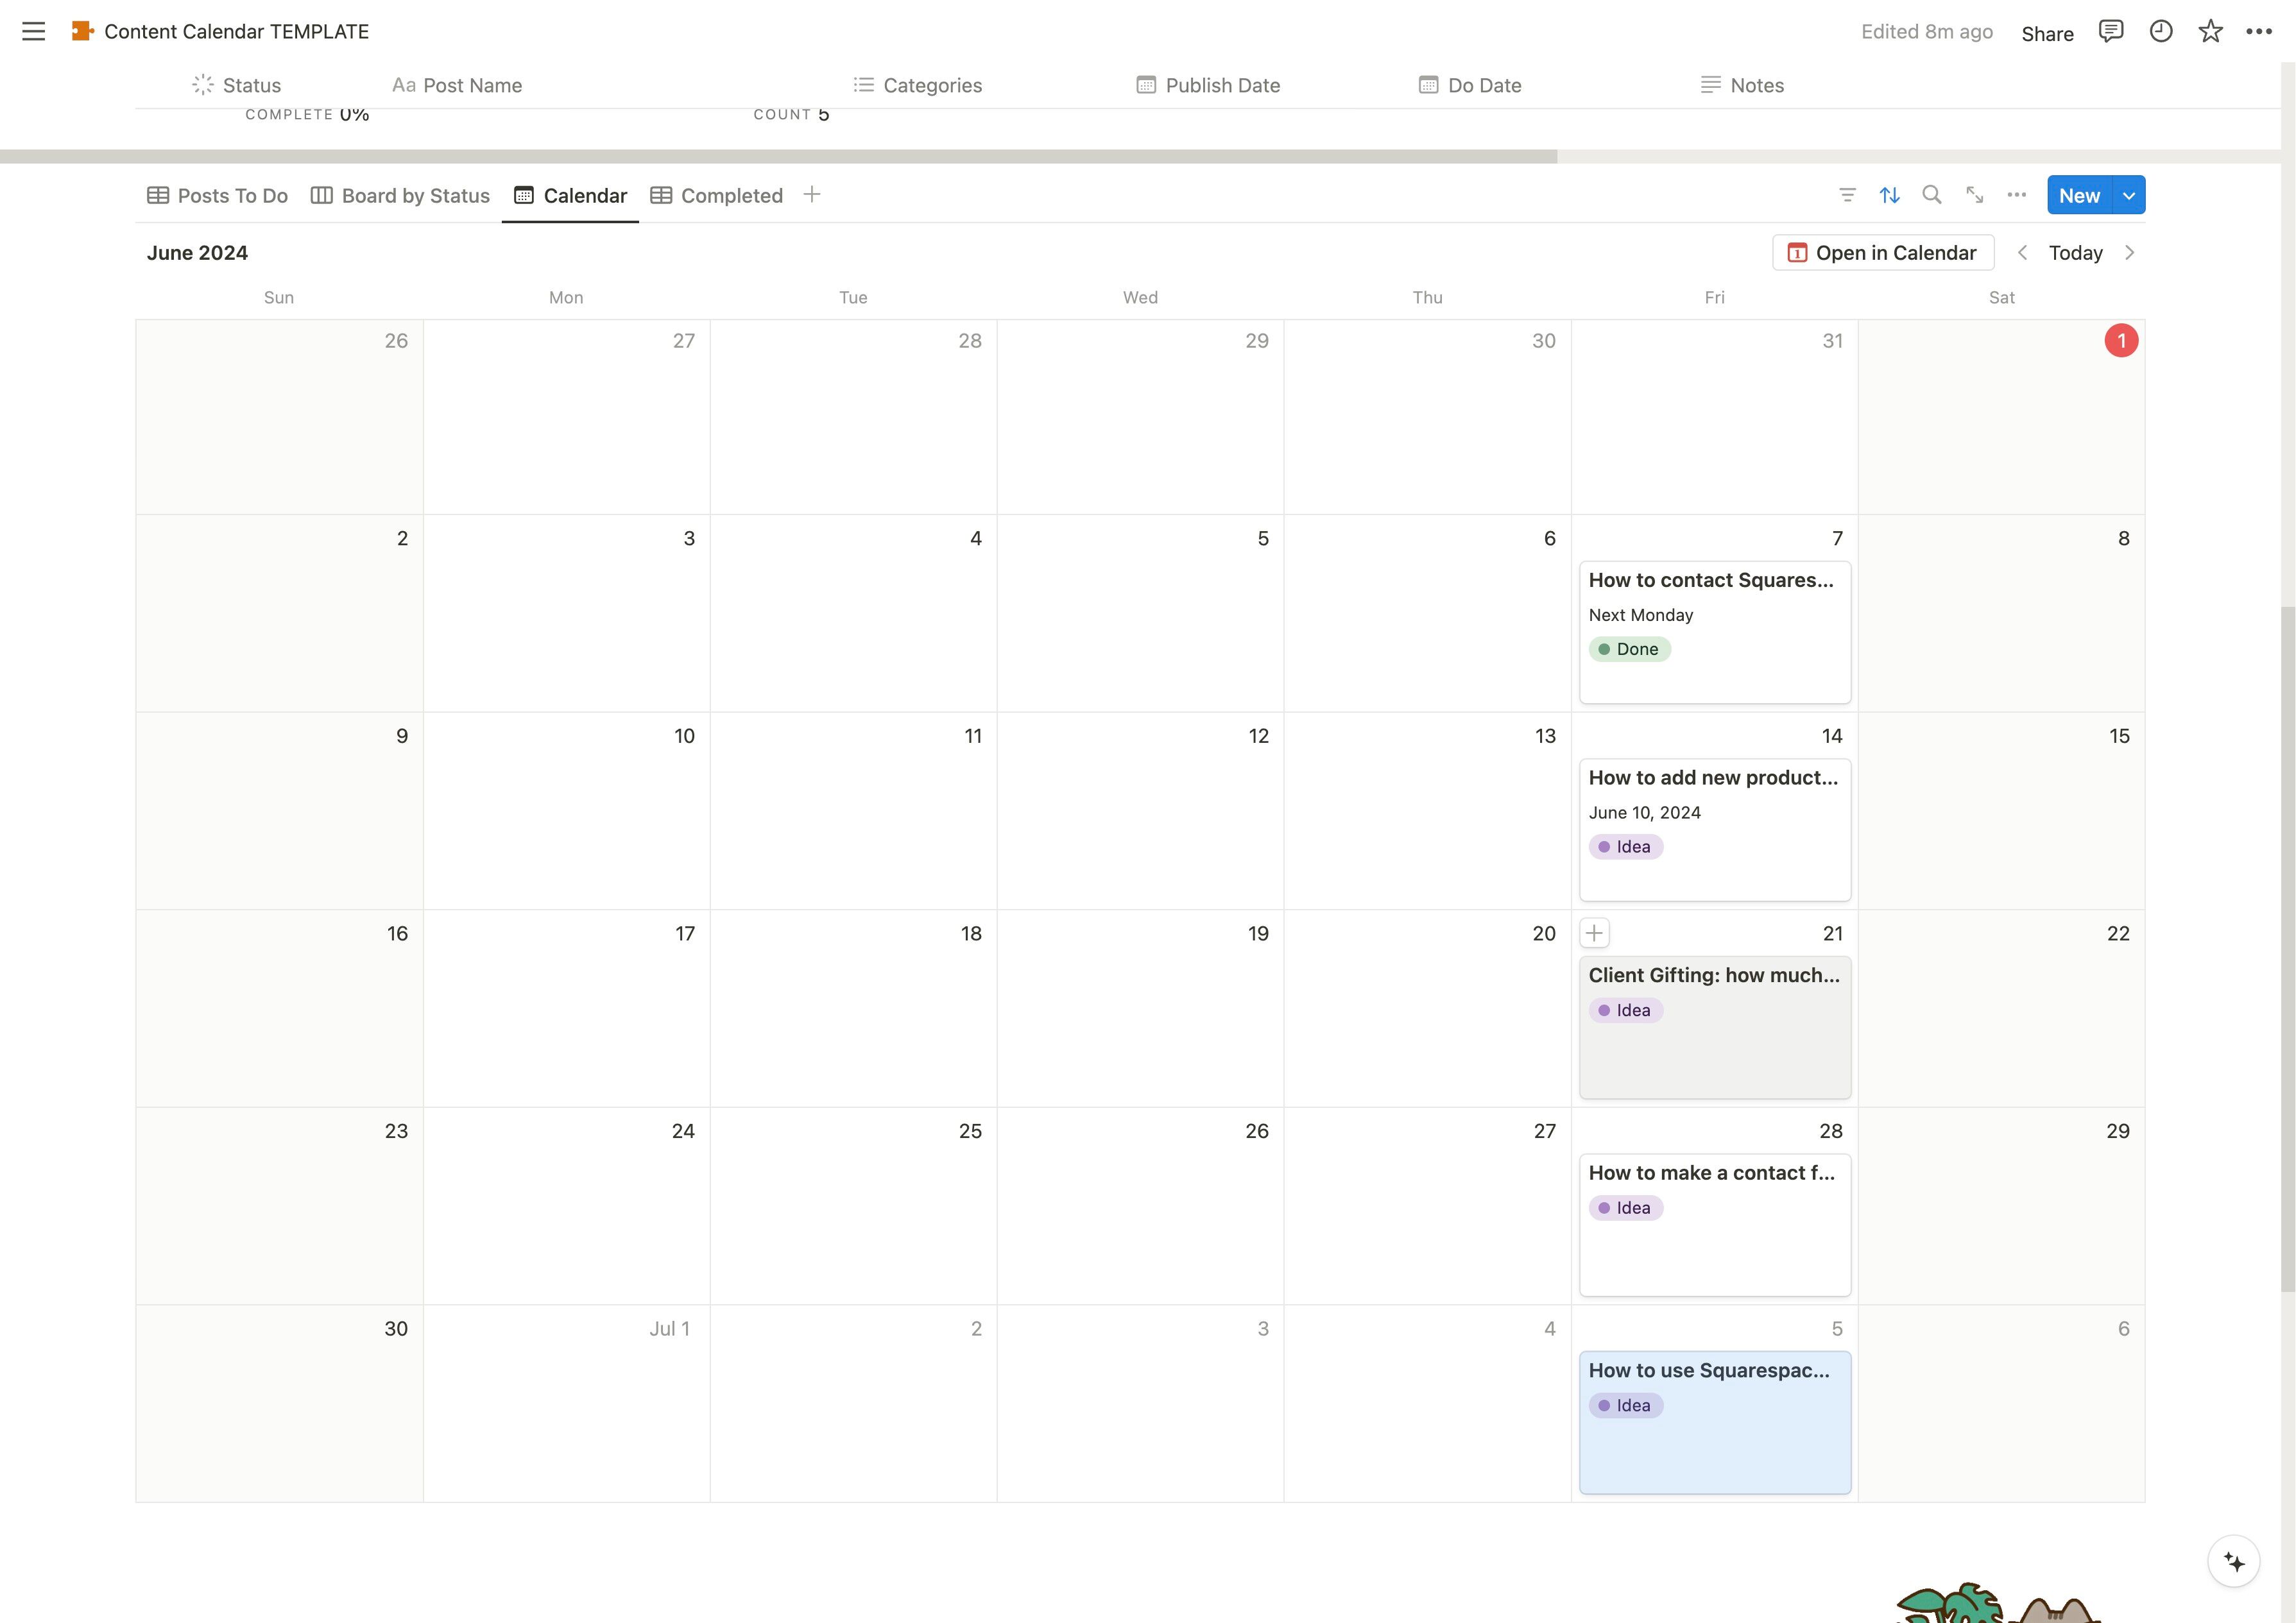Add item on June 21 plus button
Image resolution: width=2296 pixels, height=1623 pixels.
[1594, 933]
